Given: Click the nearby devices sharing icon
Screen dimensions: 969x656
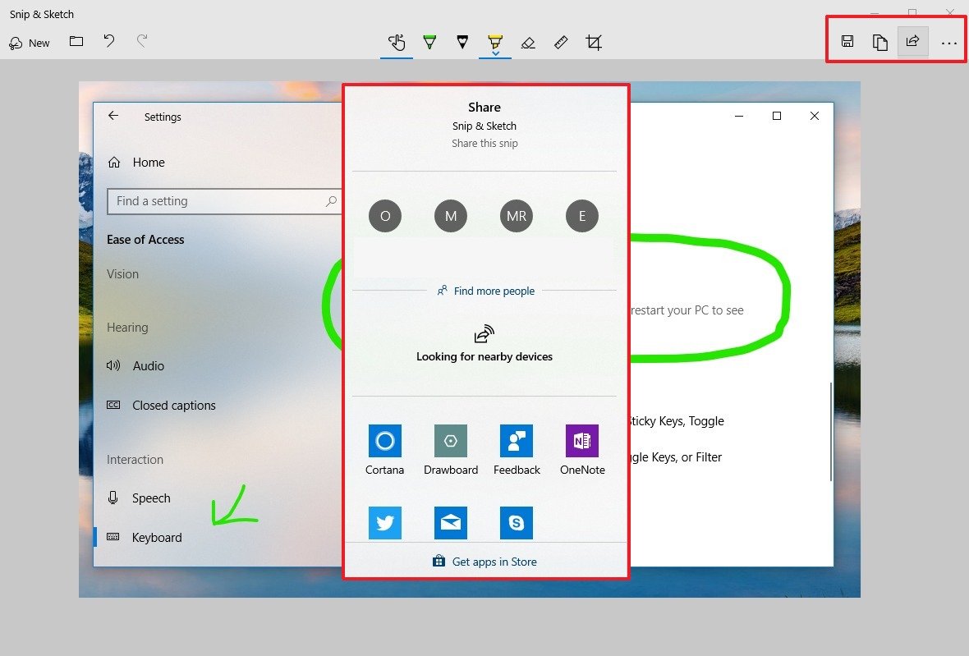Looking at the screenshot, I should 484,333.
